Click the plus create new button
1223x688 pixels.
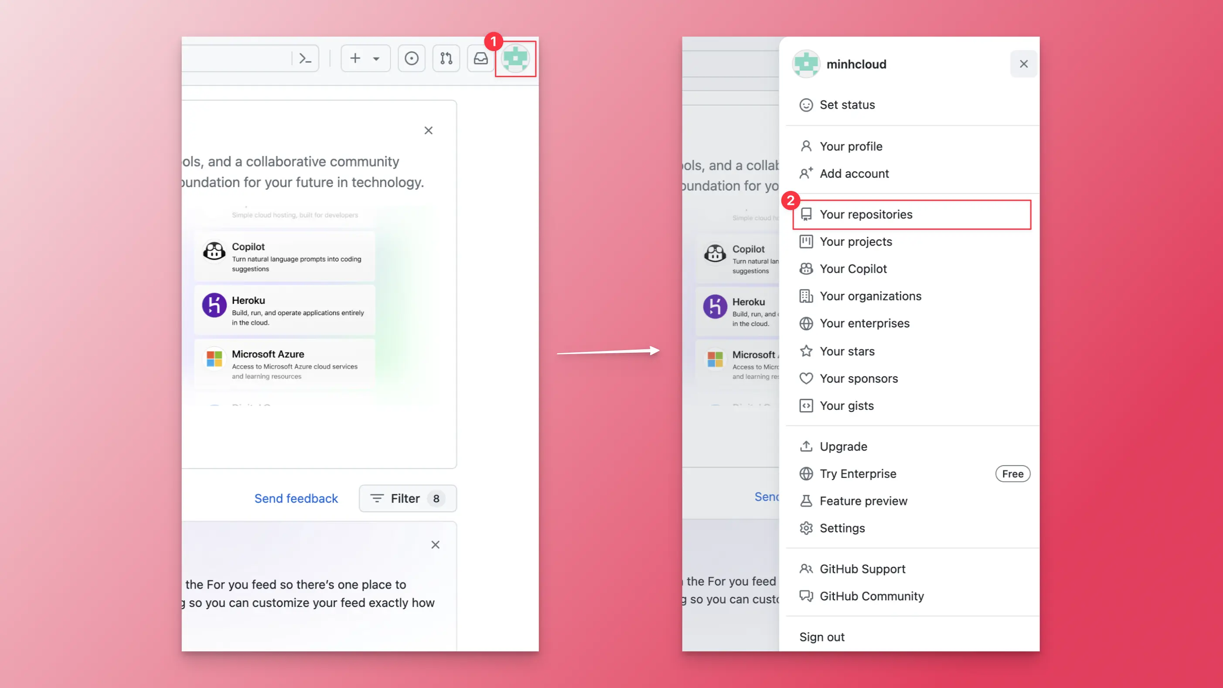coord(355,58)
